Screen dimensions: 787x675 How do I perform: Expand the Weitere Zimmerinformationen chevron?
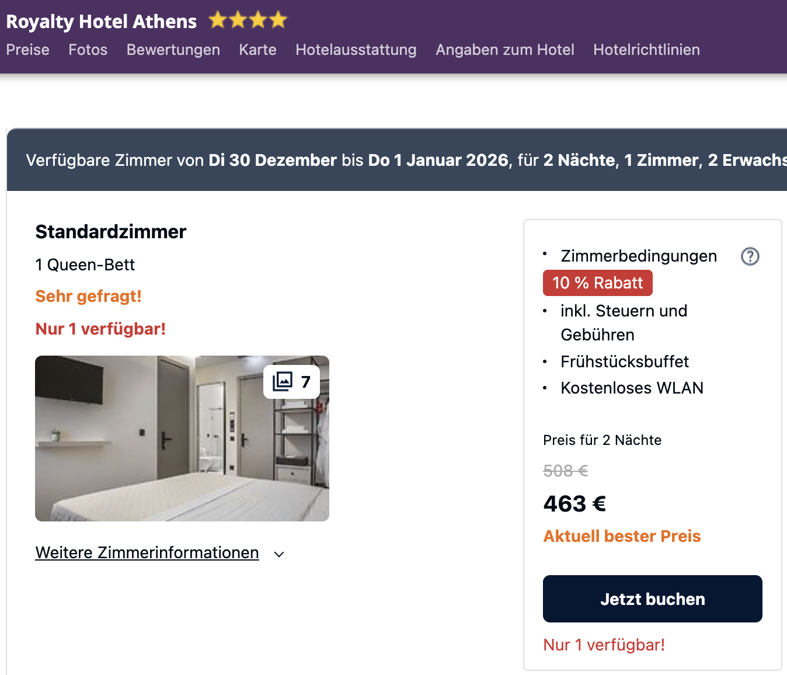point(279,554)
